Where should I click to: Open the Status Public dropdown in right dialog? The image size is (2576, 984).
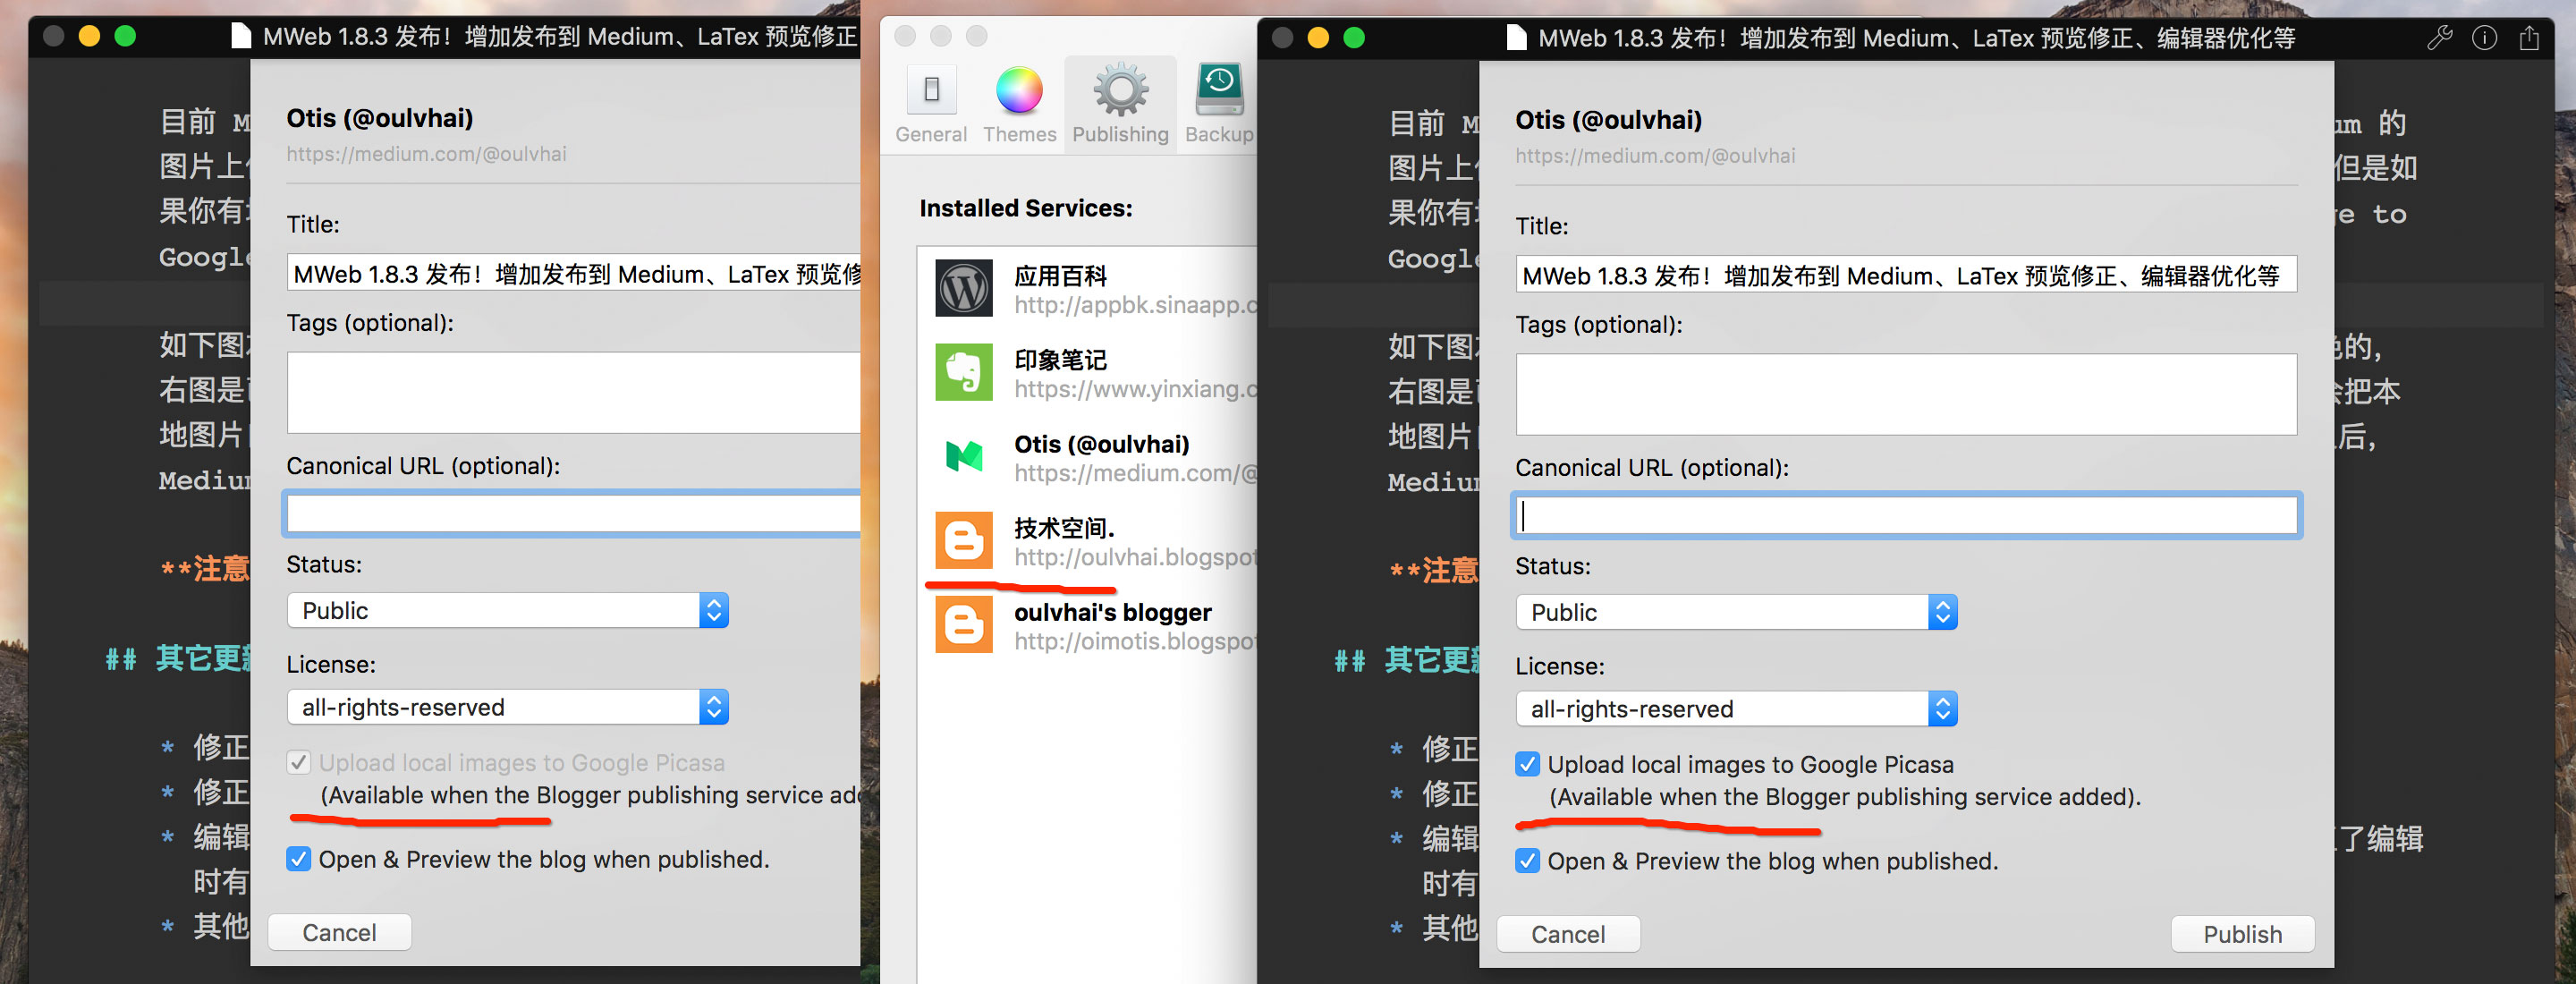[1735, 612]
